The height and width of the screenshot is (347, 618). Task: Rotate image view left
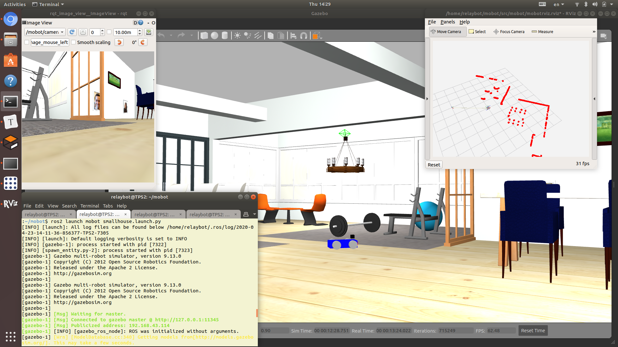tap(119, 42)
